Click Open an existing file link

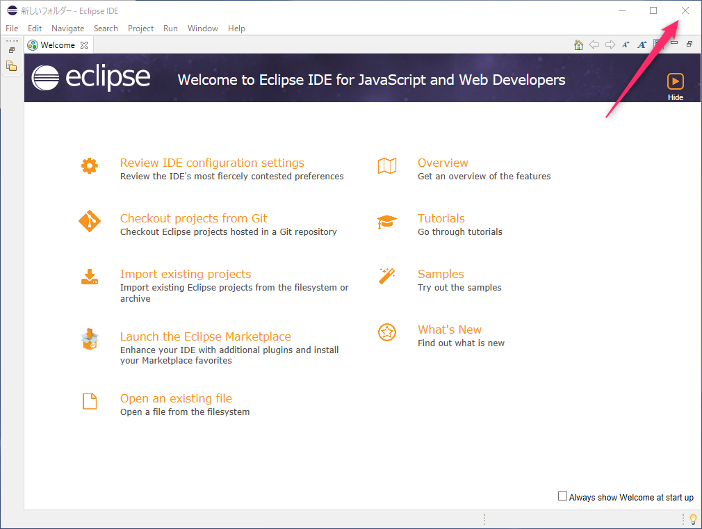tap(176, 398)
